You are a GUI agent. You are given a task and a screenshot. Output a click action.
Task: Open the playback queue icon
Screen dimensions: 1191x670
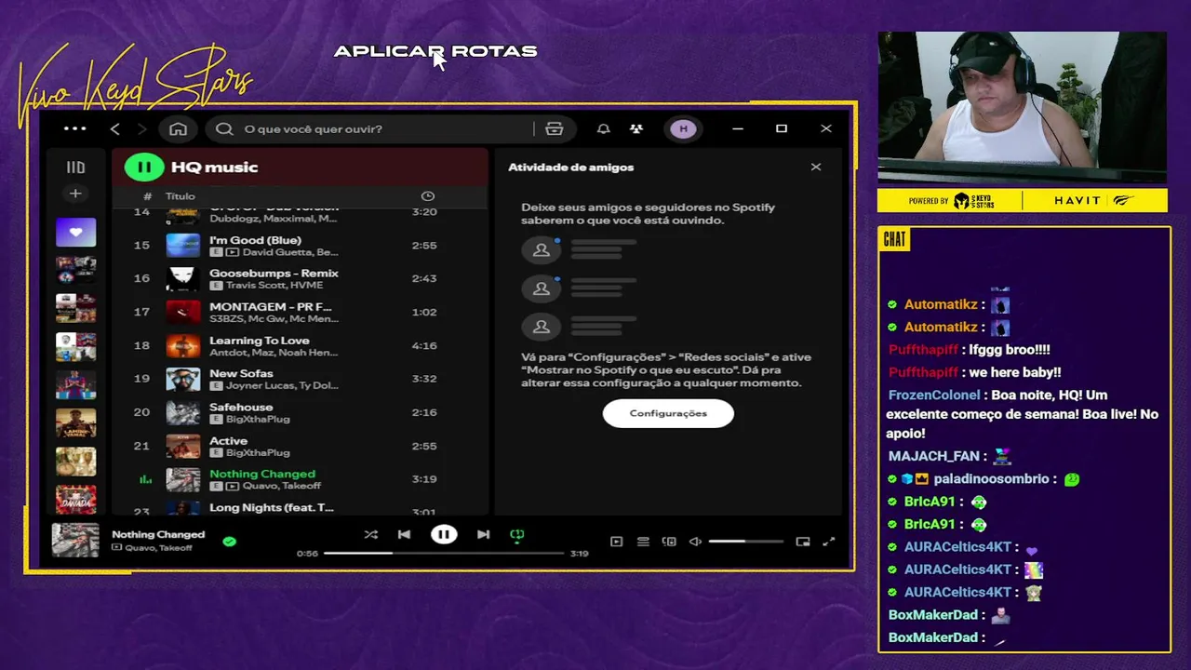coord(643,542)
